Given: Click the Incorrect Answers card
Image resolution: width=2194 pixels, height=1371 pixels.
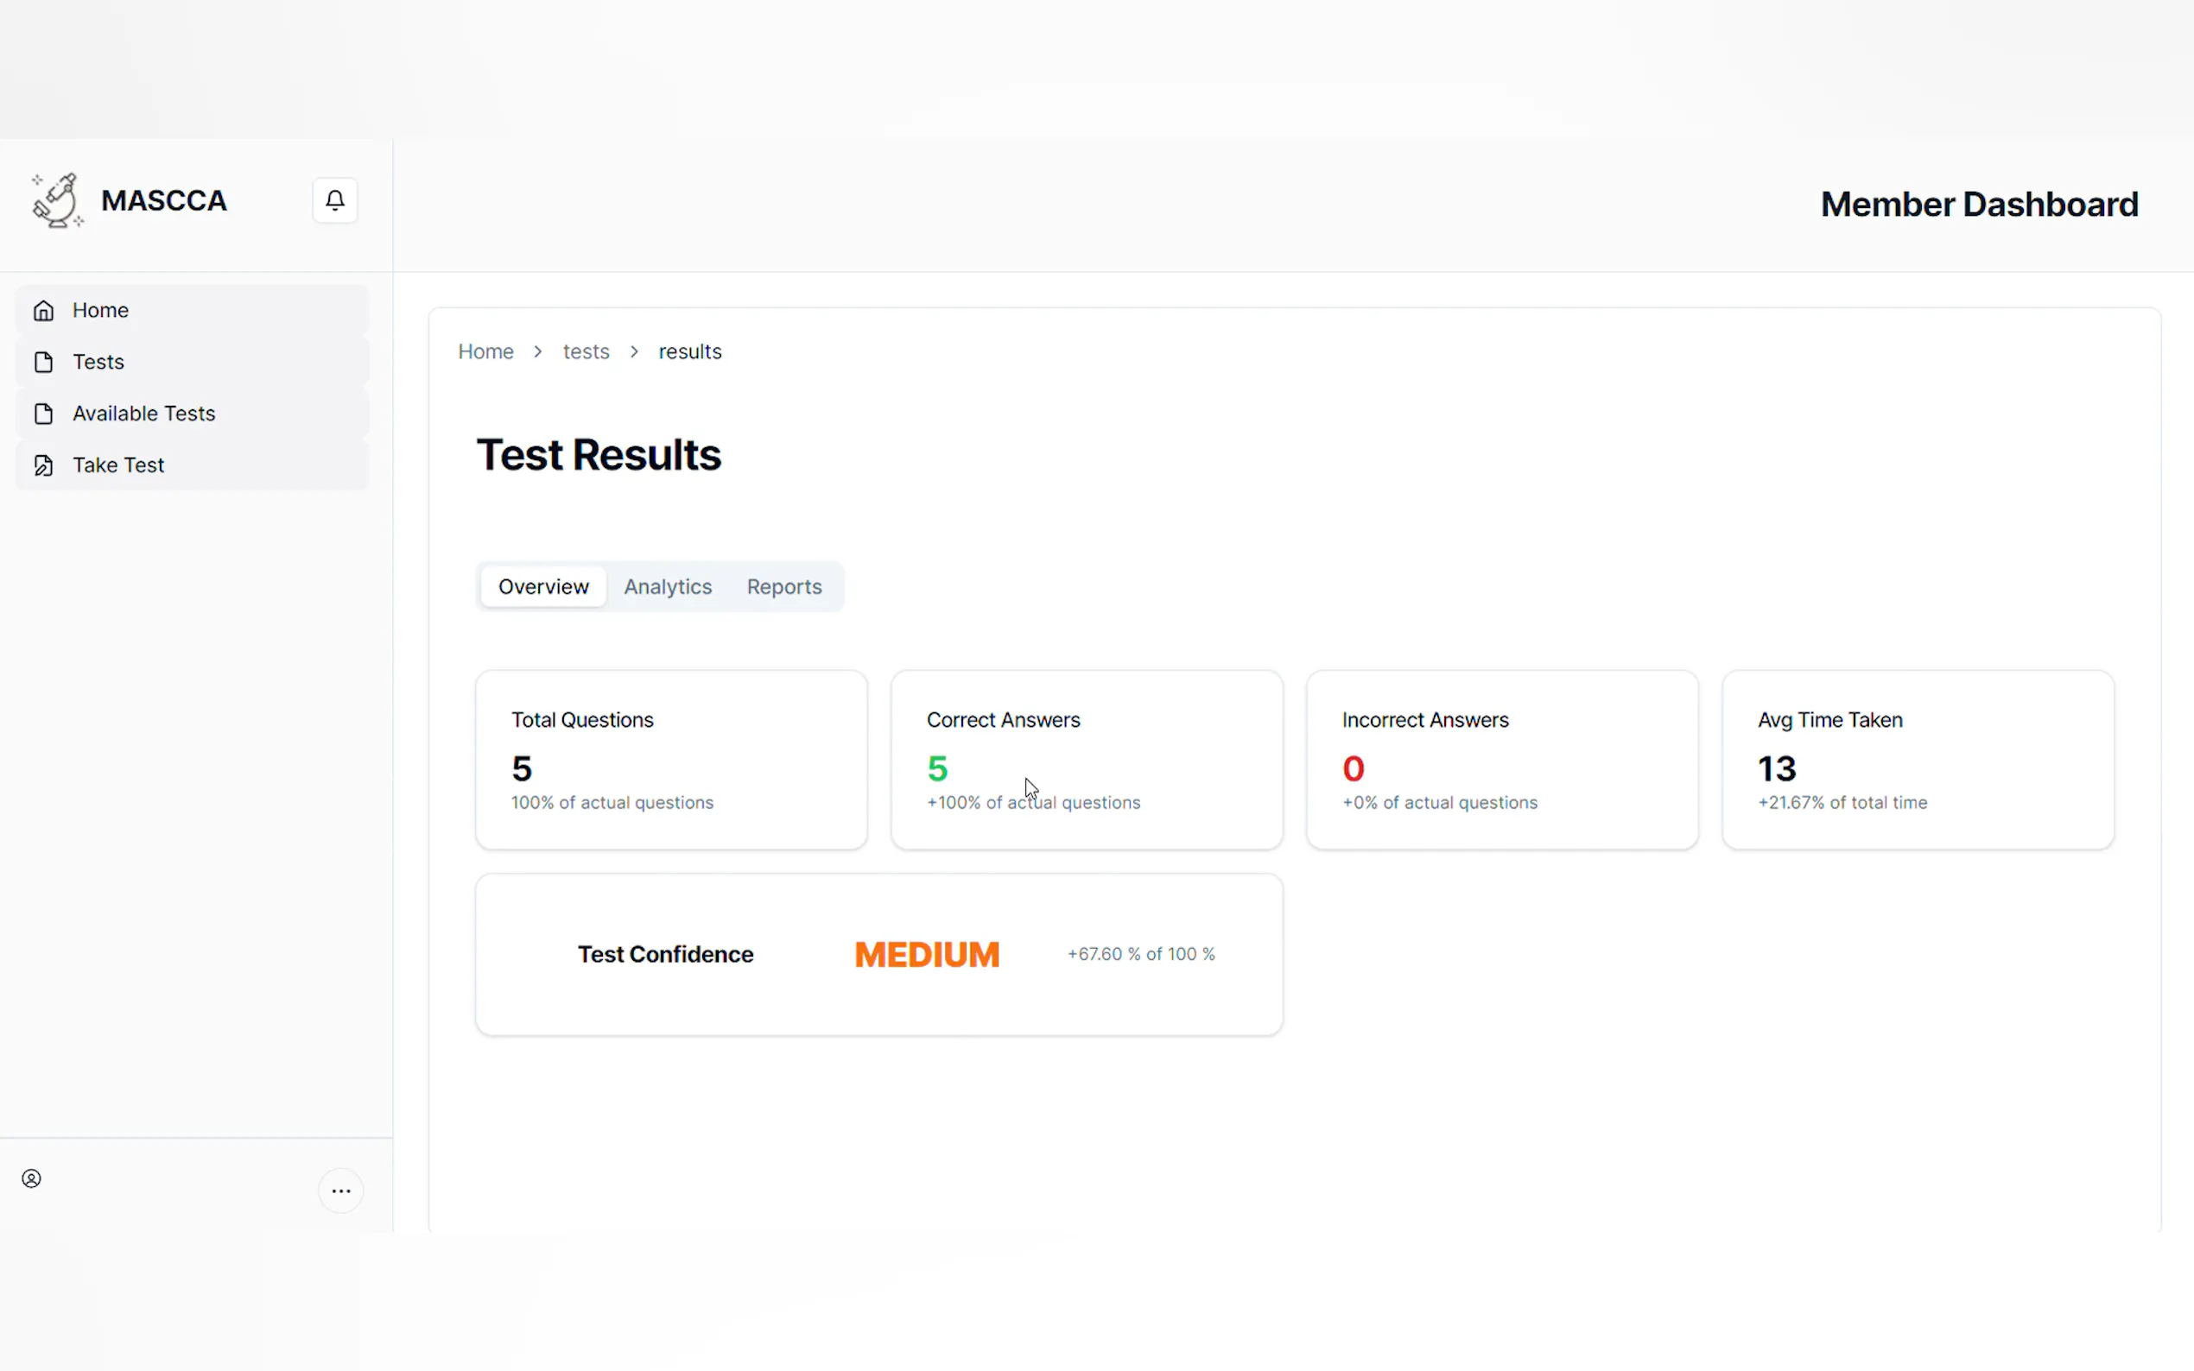Looking at the screenshot, I should [x=1502, y=760].
